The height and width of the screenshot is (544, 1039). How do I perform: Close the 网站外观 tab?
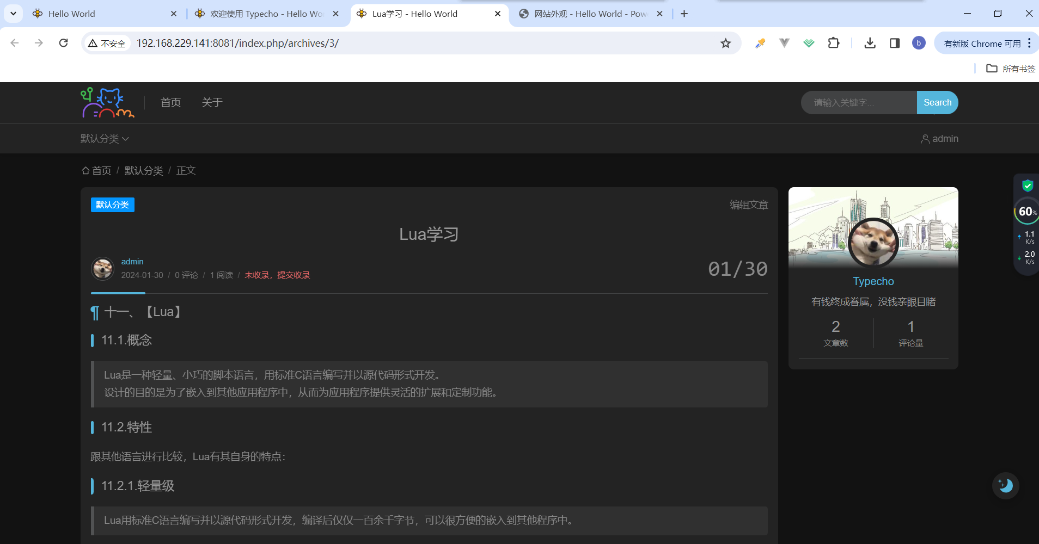tap(659, 14)
